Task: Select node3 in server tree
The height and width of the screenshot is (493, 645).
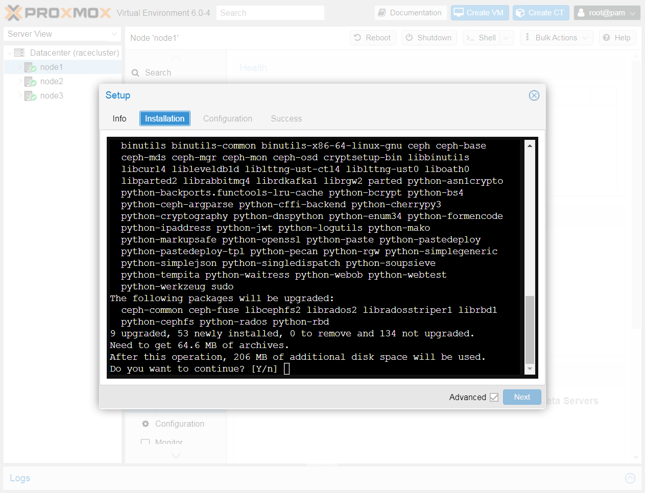Action: 52,95
